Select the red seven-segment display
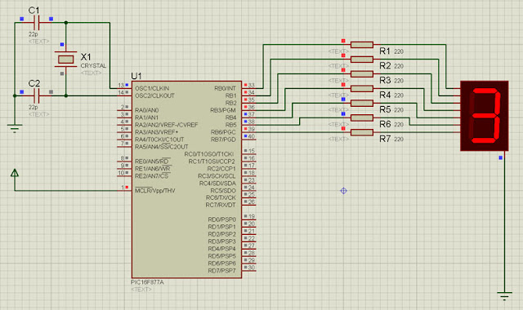 tap(485, 116)
